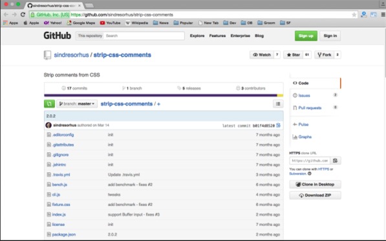
Task: Open the sindresorhus owner link
Action: tap(71, 55)
